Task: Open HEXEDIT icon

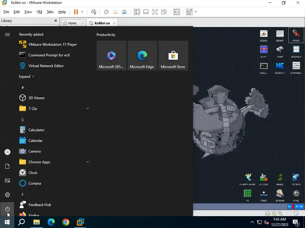Action: tap(280, 68)
